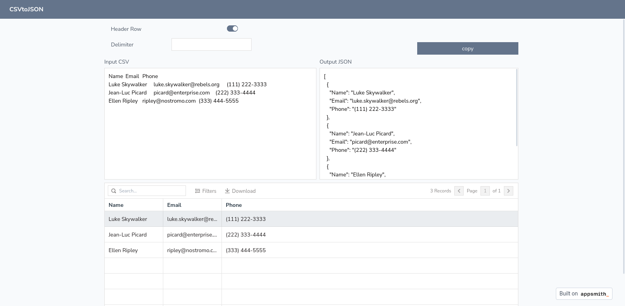This screenshot has height=306, width=625.
Task: Click the Phone column header
Action: 234,205
